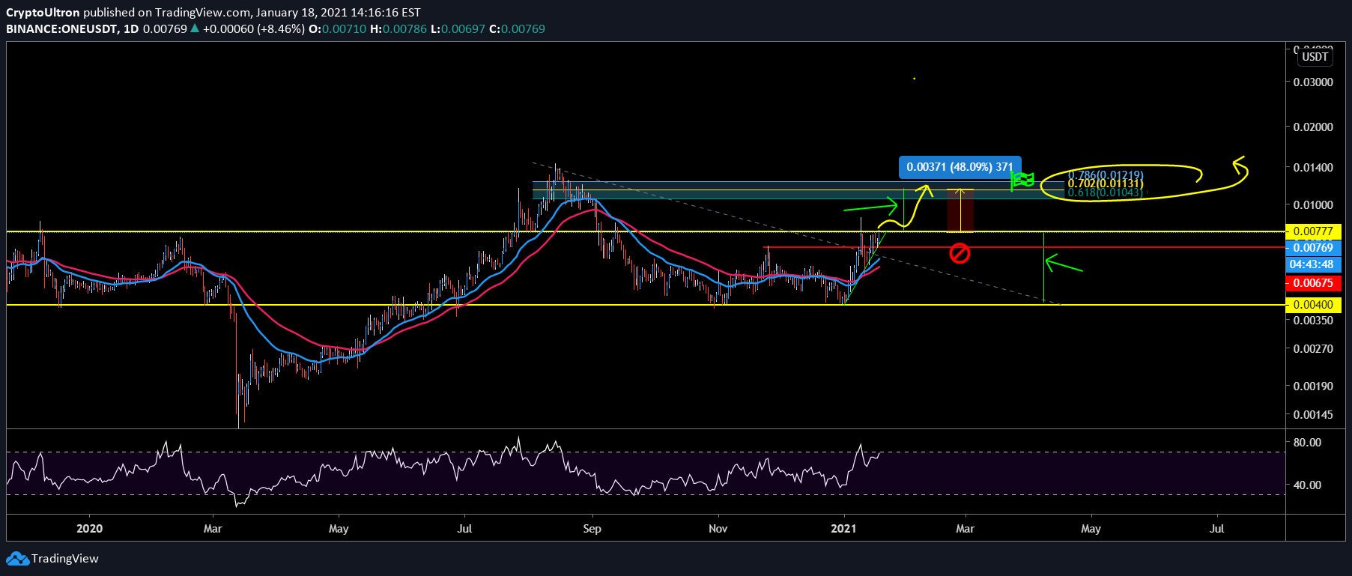Click the BINANCE:ONEUSDT symbol title
This screenshot has height=576, width=1352.
pos(61,28)
